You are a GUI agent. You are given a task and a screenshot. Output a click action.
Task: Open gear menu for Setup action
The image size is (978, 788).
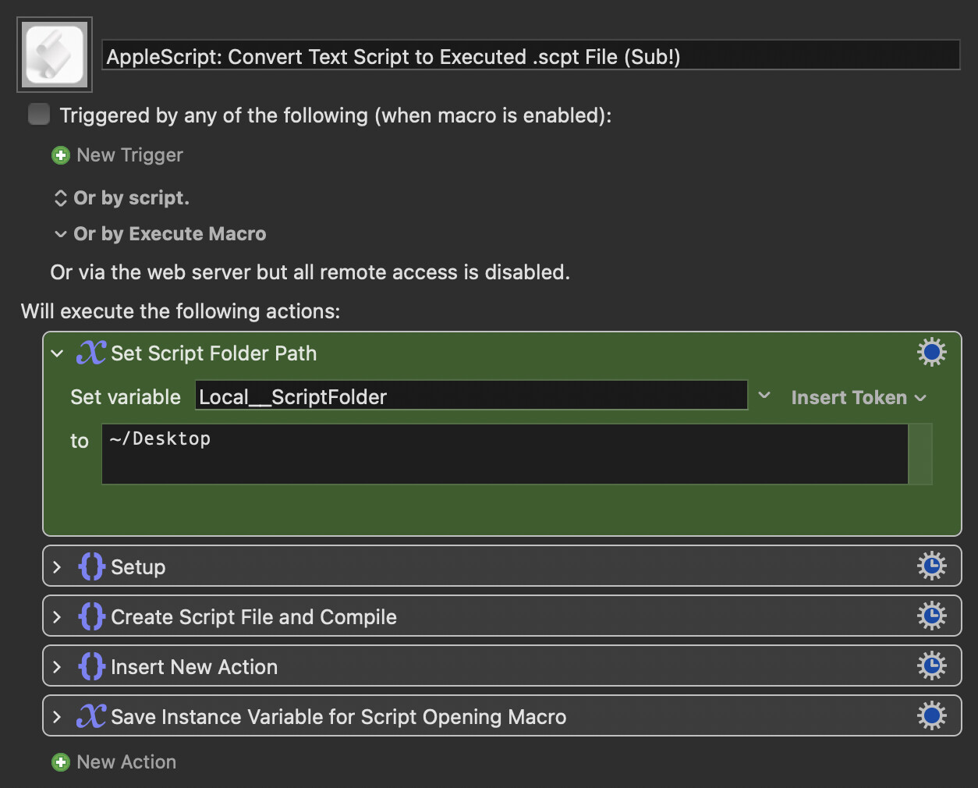click(x=931, y=566)
